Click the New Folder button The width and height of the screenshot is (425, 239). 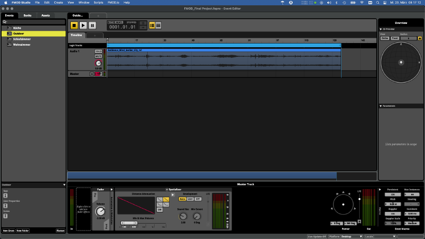point(22,231)
